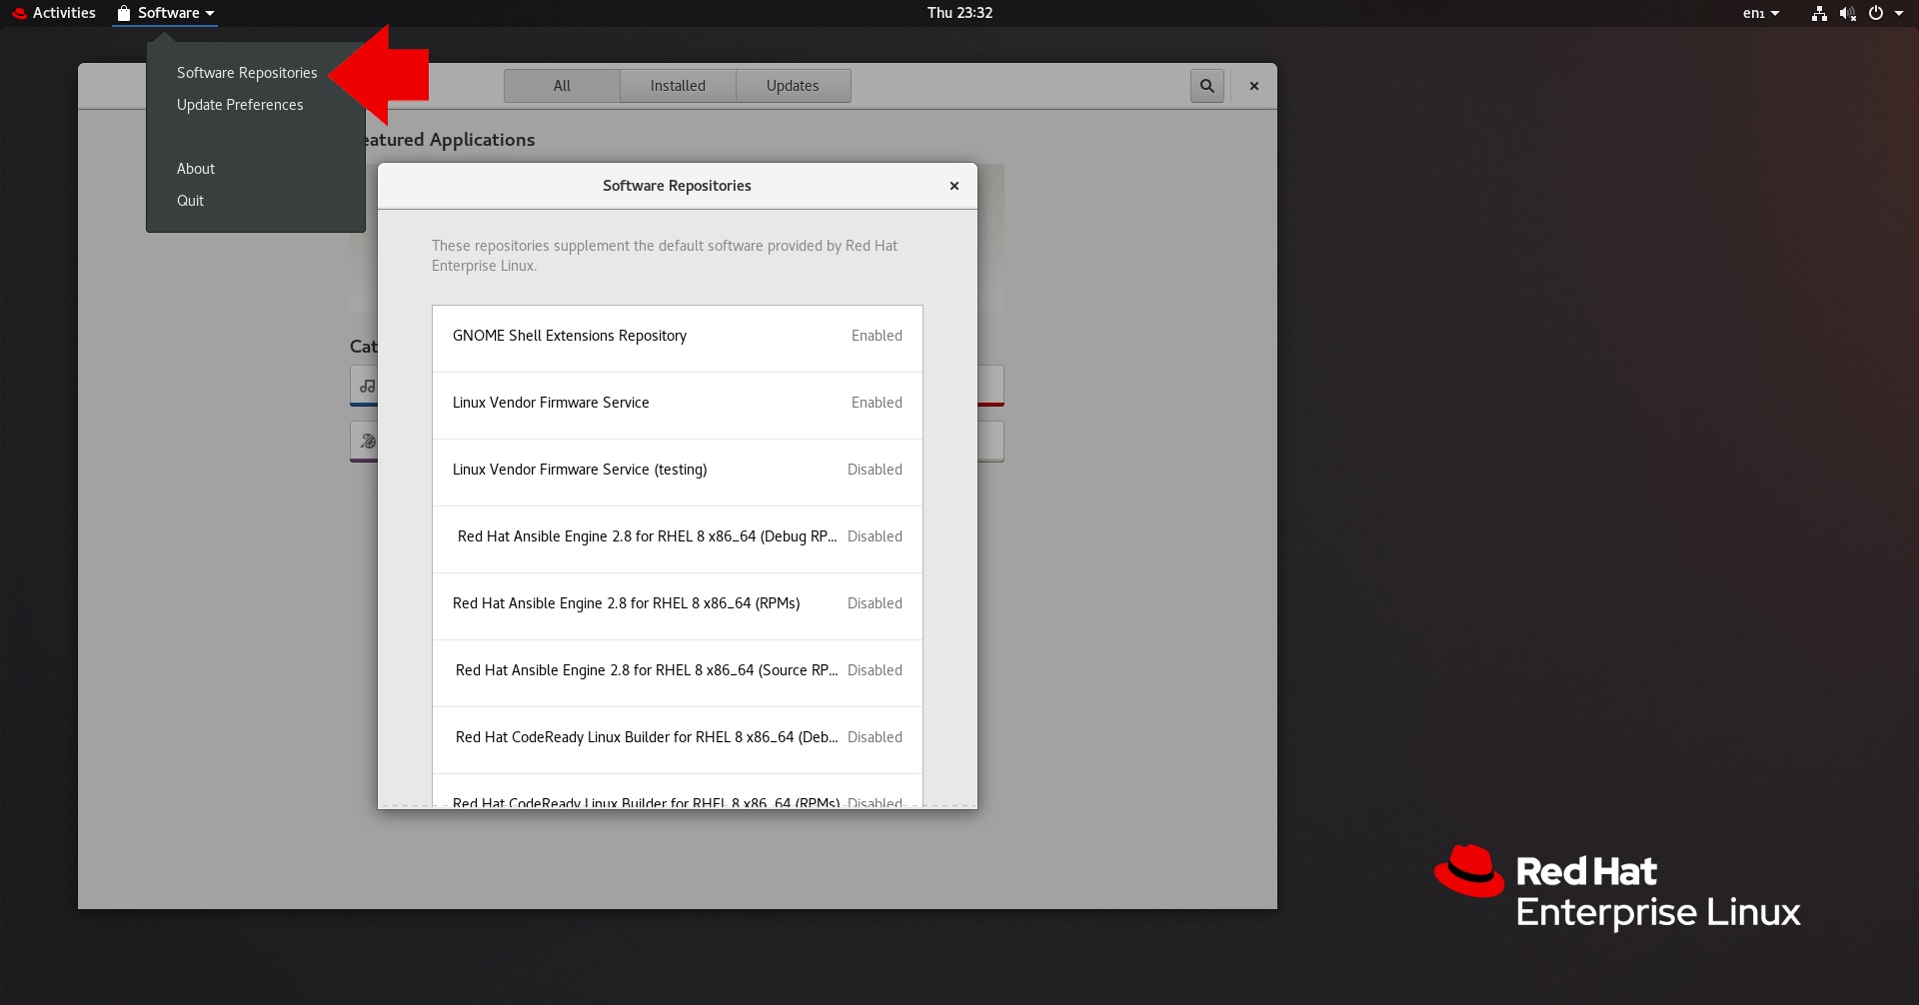Click the Thu 23:32 clock to open calendar
Image resolution: width=1919 pixels, height=1005 pixels.
959,13
